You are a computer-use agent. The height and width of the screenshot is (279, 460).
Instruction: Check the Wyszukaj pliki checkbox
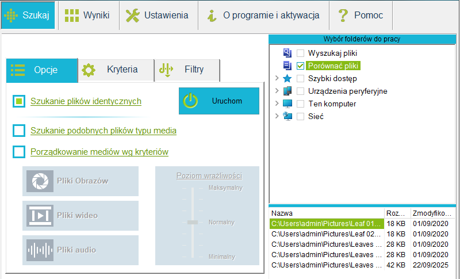(300, 53)
